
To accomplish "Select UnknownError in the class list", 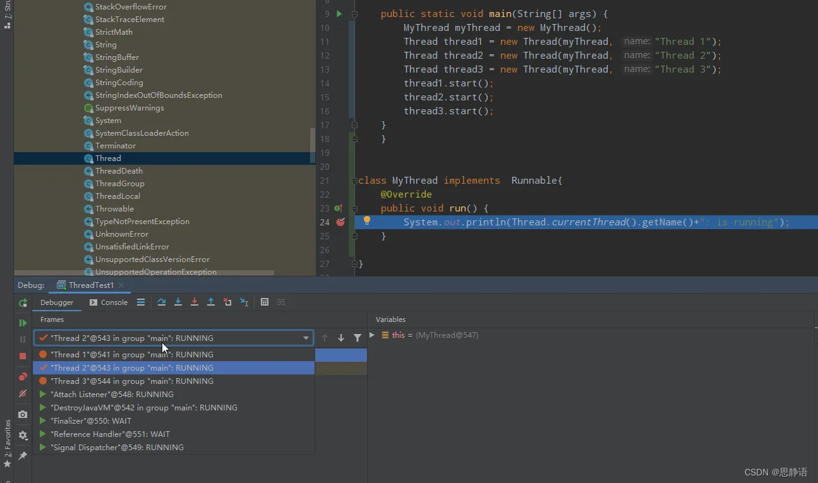I will [122, 234].
